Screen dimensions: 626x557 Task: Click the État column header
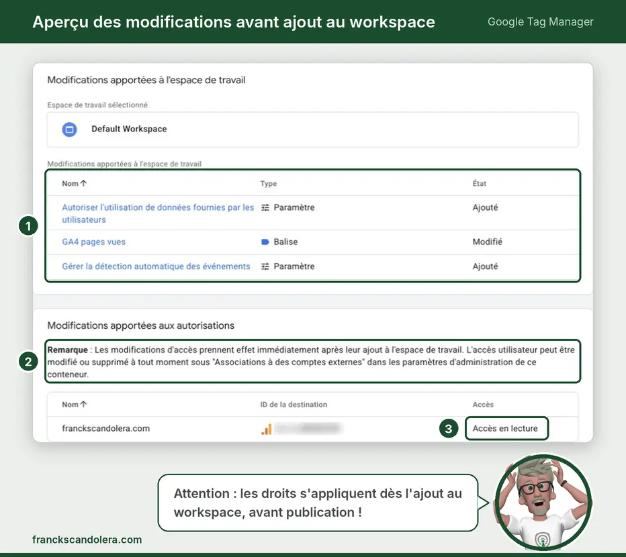(x=479, y=183)
